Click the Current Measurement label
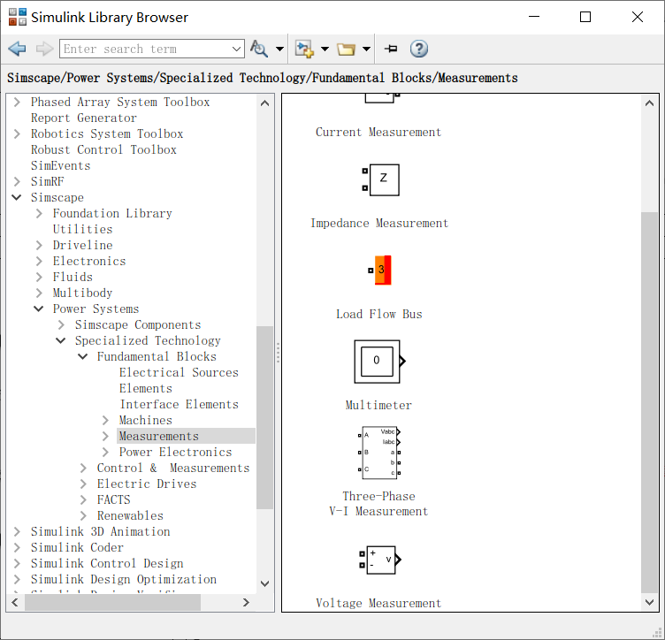Screen dimensions: 665x640 click(378, 133)
